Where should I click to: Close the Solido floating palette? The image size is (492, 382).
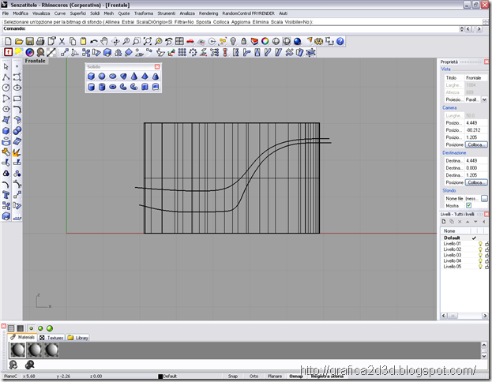tap(157, 67)
